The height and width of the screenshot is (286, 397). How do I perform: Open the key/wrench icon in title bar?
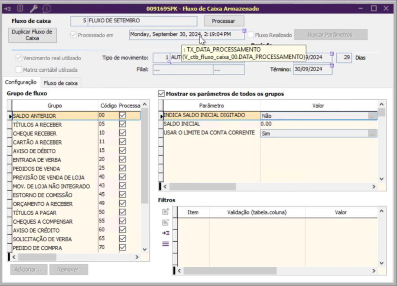34,9
